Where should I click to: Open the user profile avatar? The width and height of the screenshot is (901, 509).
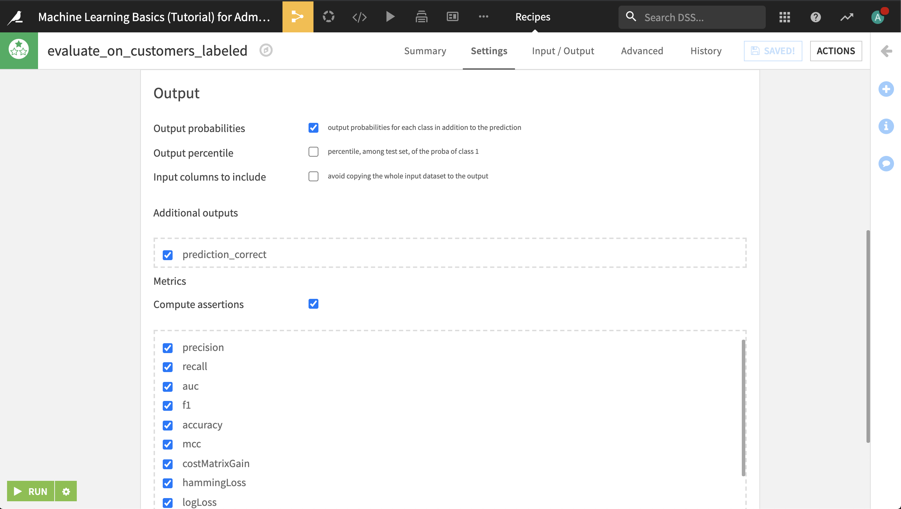click(x=878, y=17)
